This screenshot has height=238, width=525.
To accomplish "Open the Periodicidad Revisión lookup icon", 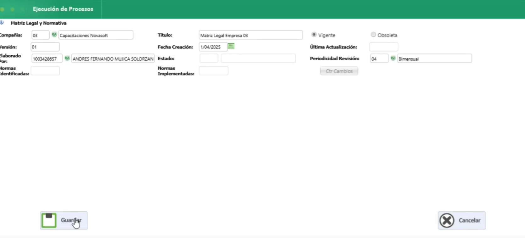I will coord(393,58).
